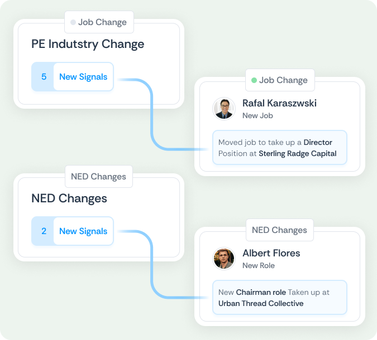The height and width of the screenshot is (340, 377).
Task: Open Rafal Karaszwski's name link
Action: pos(279,103)
